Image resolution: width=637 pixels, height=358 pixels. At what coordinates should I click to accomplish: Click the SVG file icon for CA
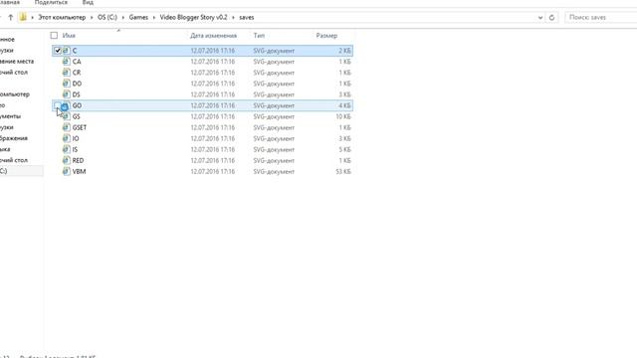pyautogui.click(x=66, y=62)
